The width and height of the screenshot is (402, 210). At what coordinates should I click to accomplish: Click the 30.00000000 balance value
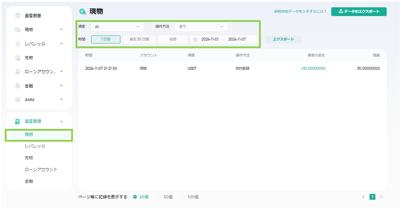pyautogui.click(x=368, y=69)
